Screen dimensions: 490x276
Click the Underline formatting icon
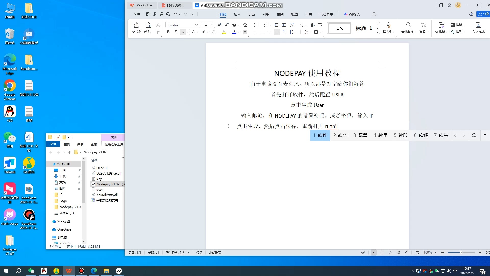[183, 32]
